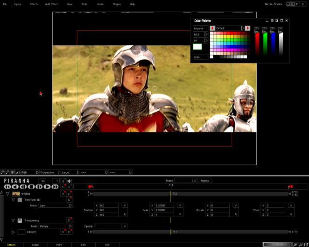Set viewer zoom to x1
This screenshot has height=247, width=309.
pyautogui.click(x=18, y=172)
